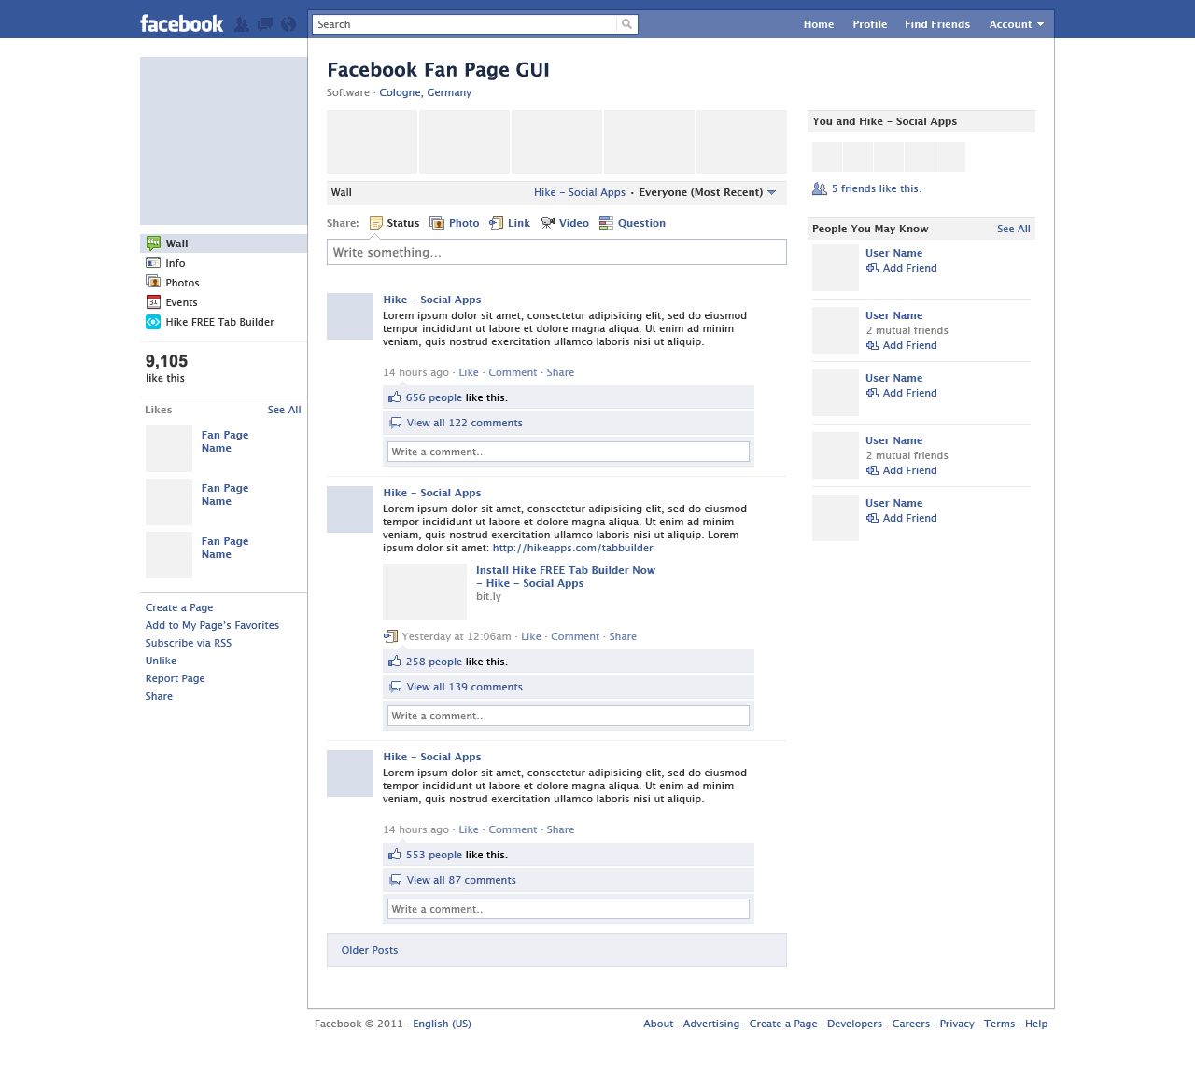Click the Link share icon
Screen dimensions: 1195x1073
[x=497, y=223]
